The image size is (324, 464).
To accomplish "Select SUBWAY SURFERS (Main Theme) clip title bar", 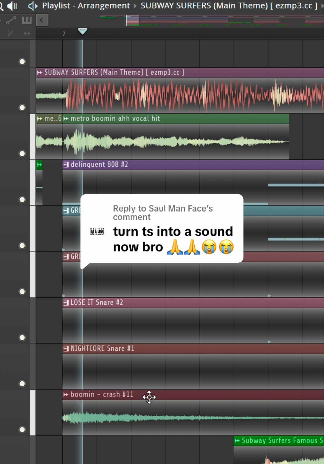I will (x=180, y=73).
